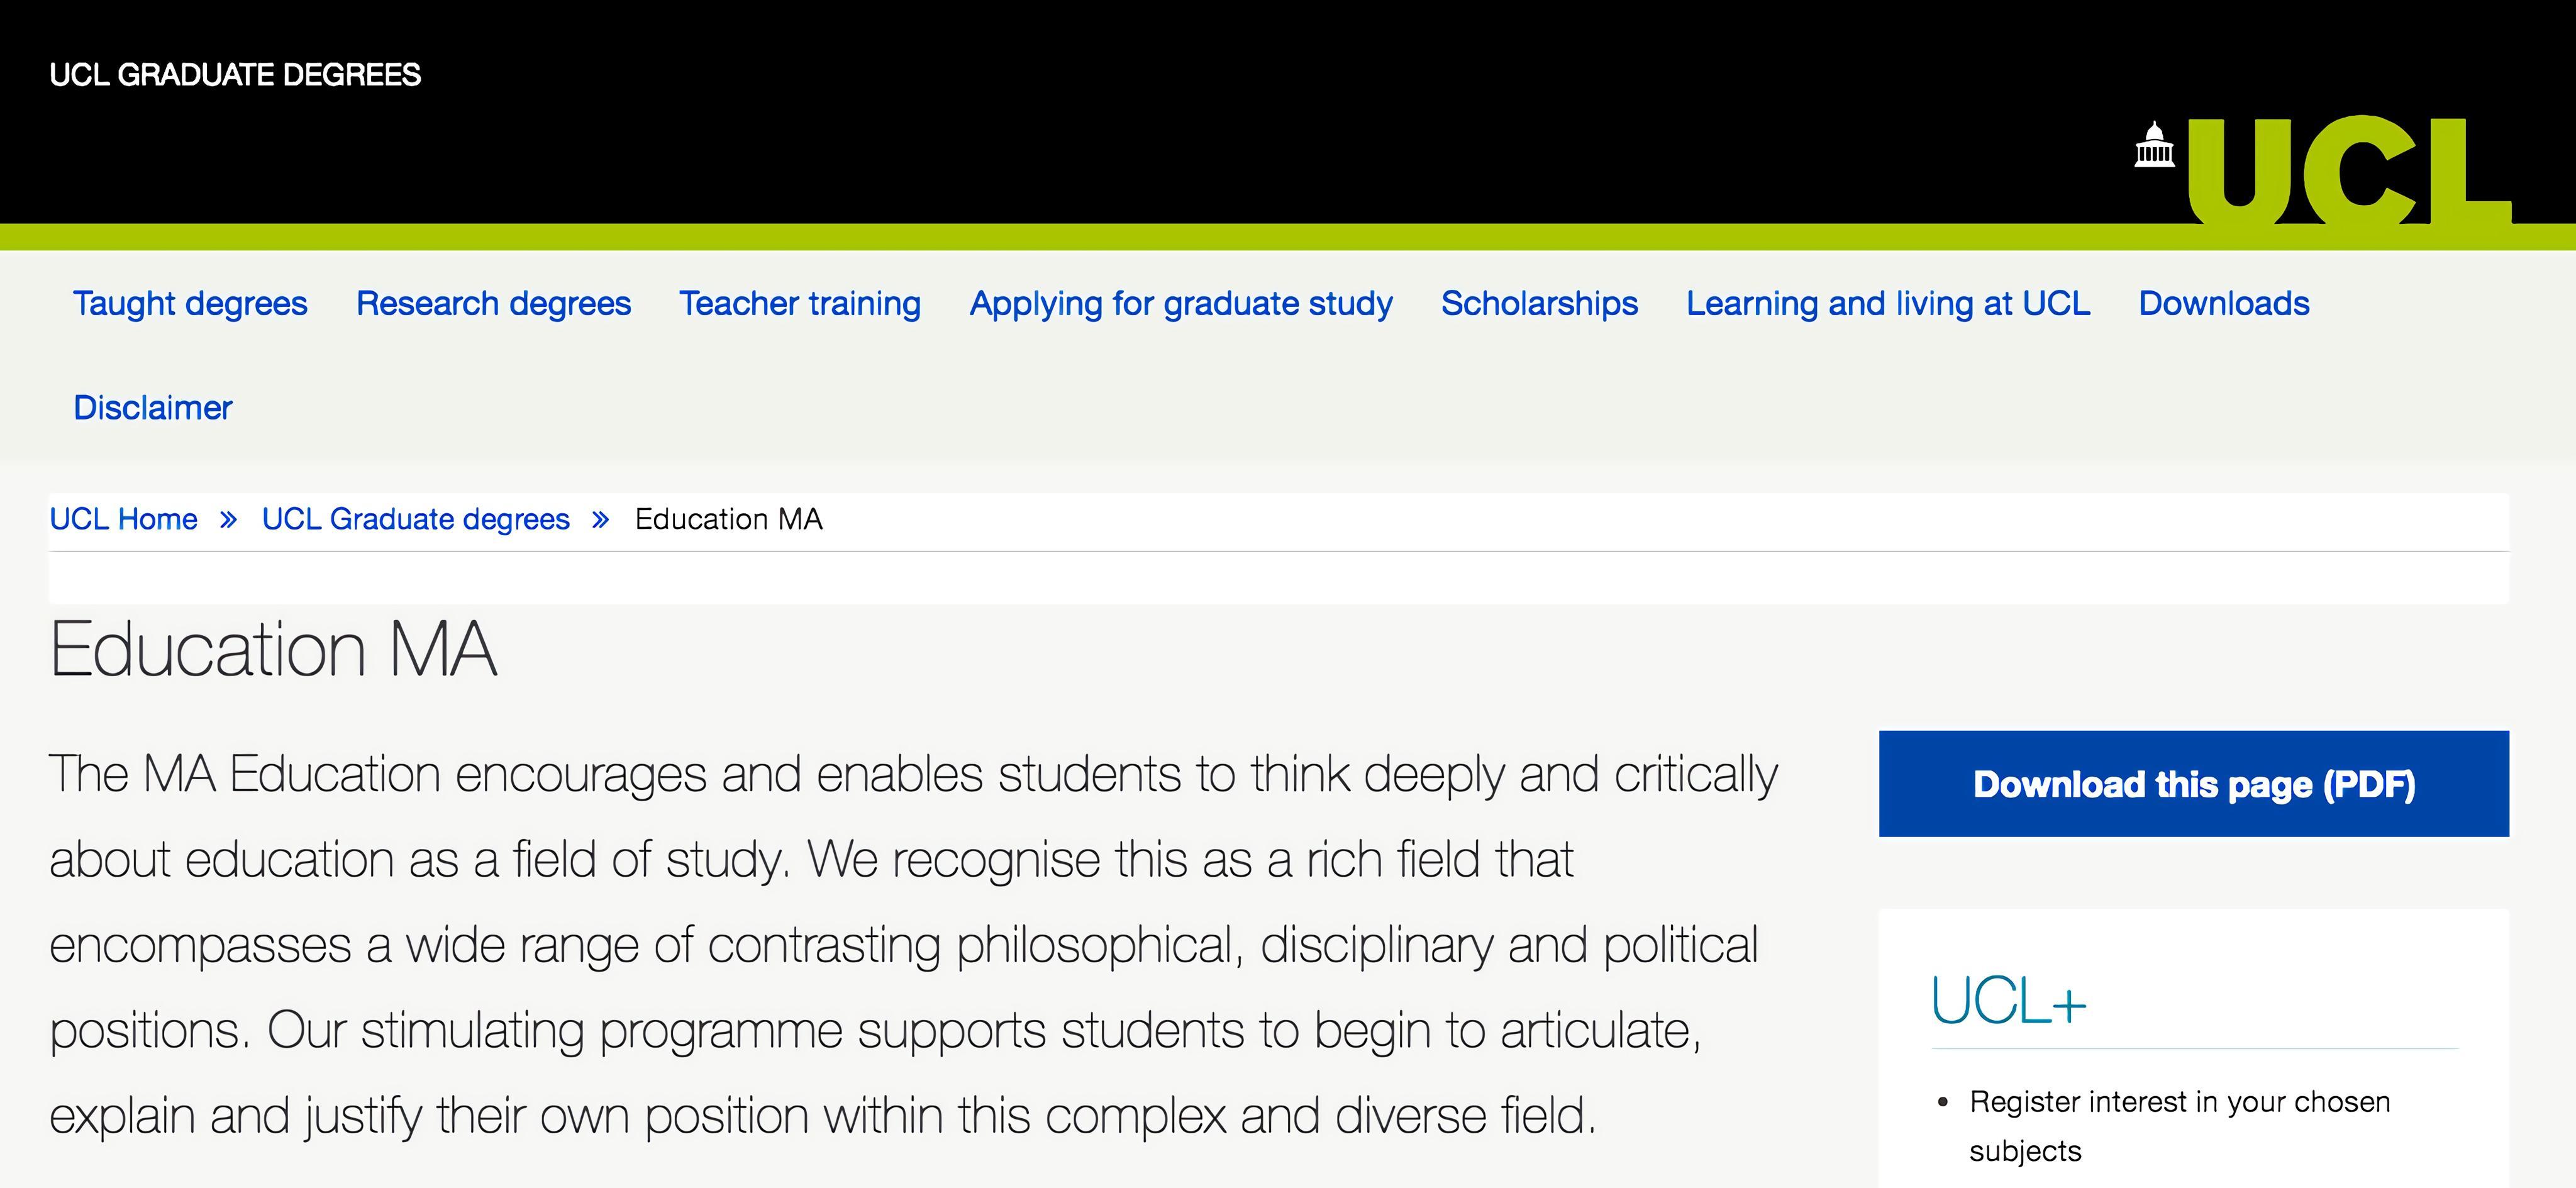Click the white dome building icon
The height and width of the screenshot is (1188, 2576).
[x=2154, y=147]
